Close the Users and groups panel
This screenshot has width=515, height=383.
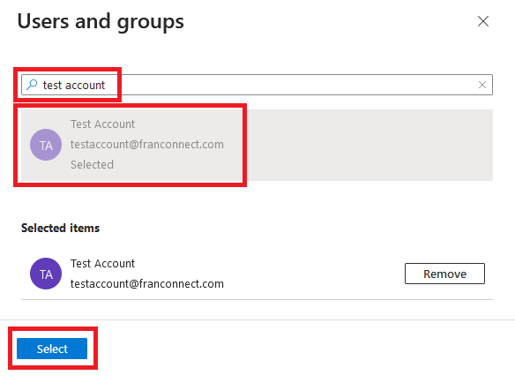coord(483,21)
